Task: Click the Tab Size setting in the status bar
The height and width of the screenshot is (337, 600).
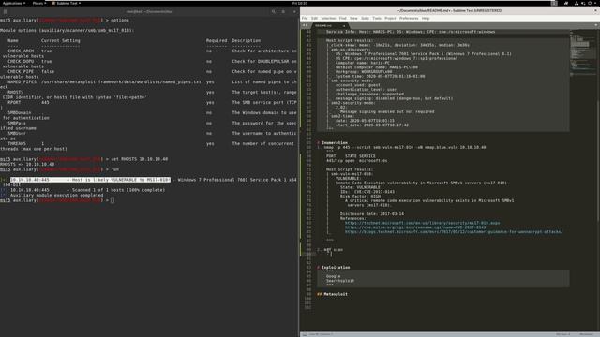Action: (x=562, y=334)
